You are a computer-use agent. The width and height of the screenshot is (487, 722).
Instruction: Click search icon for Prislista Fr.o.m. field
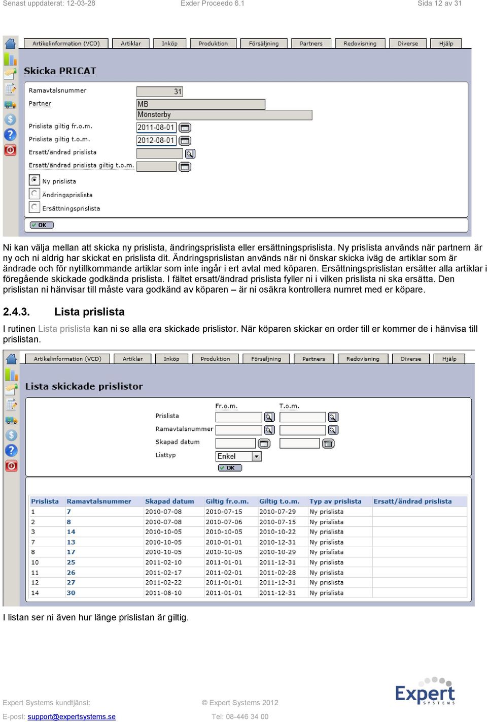click(269, 417)
